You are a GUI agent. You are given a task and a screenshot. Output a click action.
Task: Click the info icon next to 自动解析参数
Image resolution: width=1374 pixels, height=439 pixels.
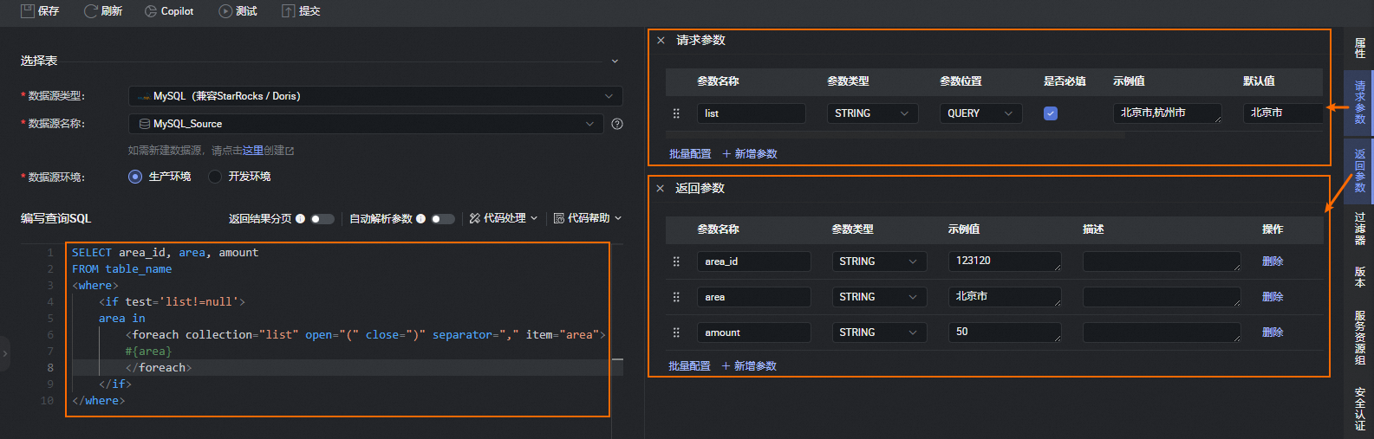coord(420,219)
